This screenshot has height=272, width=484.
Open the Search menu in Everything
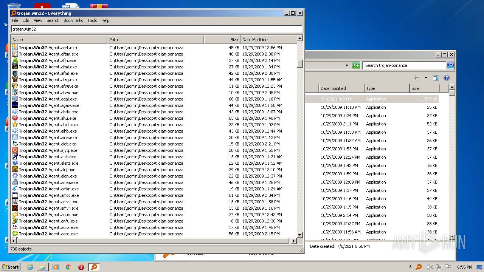click(x=53, y=20)
